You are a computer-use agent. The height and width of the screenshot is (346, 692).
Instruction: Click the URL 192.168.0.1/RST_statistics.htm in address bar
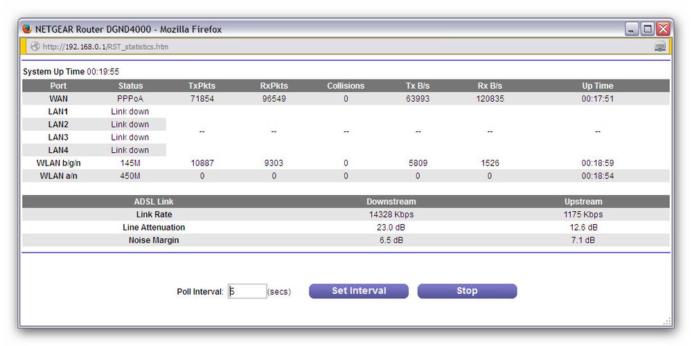coord(105,47)
